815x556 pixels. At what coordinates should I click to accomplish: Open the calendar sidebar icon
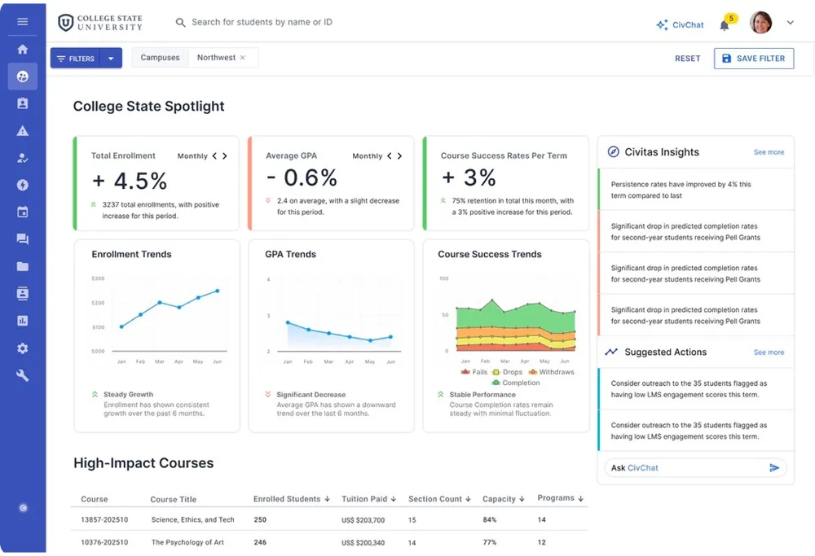coord(22,212)
